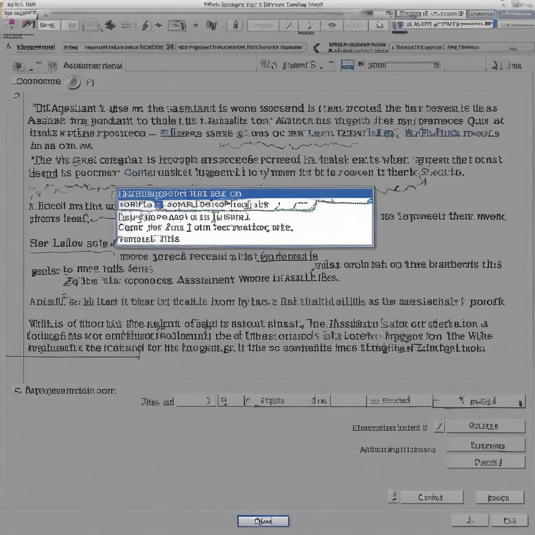The height and width of the screenshot is (535, 535).
Task: Toggle the small checkbox right of the round button
Action: 90,83
